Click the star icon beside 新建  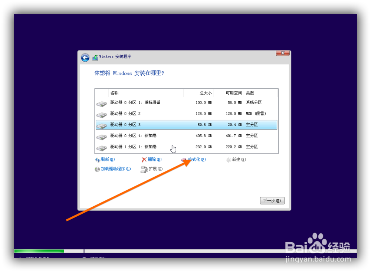coord(229,160)
